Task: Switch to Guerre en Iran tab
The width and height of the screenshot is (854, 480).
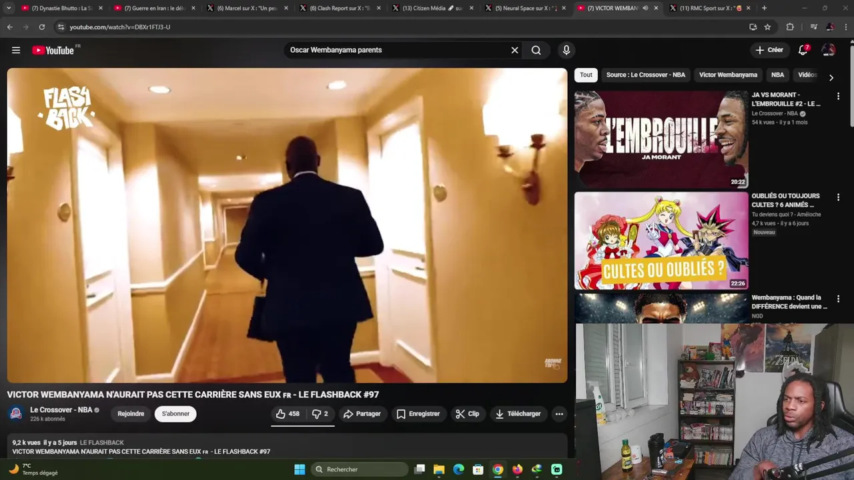Action: [155, 8]
